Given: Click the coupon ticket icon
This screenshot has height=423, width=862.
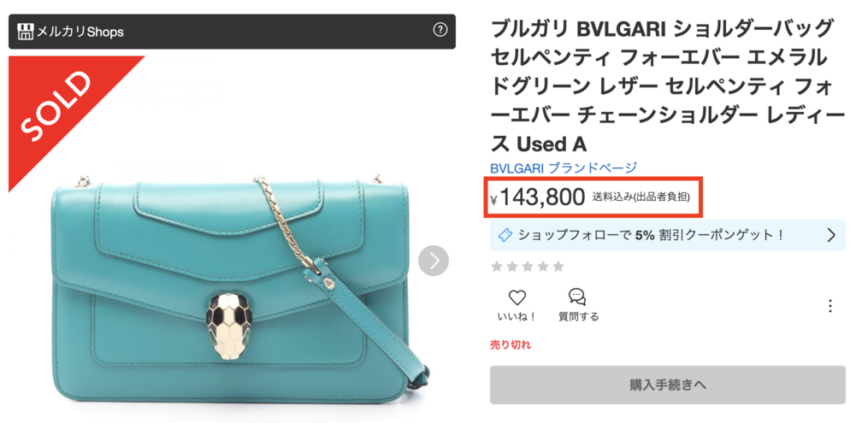Looking at the screenshot, I should (x=505, y=236).
